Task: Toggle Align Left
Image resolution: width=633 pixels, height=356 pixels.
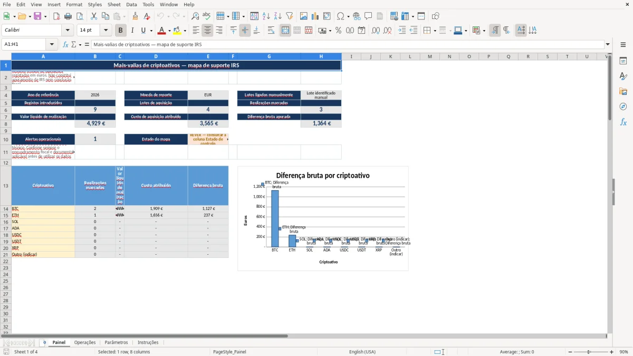Action: point(196,31)
